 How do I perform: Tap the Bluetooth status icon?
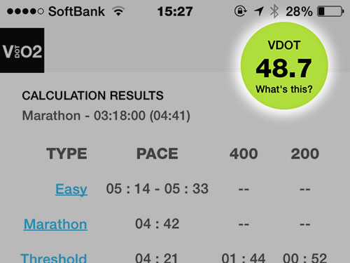[274, 11]
